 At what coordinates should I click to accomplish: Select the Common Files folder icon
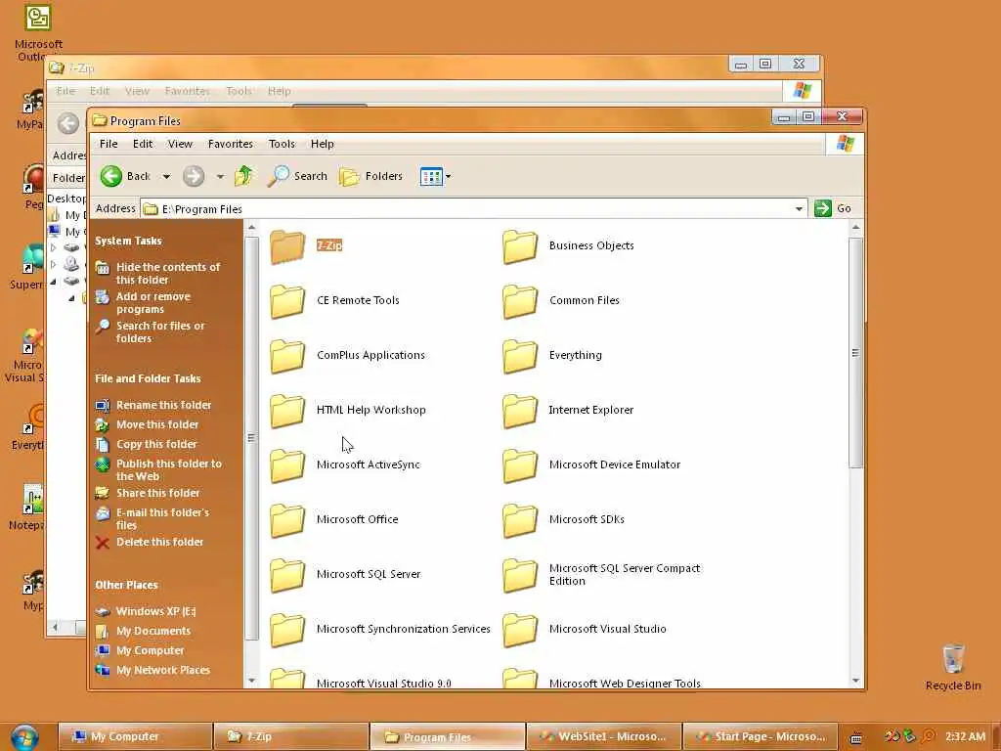point(520,301)
